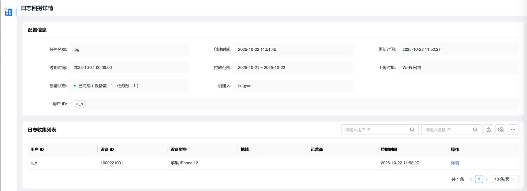Click the export upload icon button
Image resolution: width=527 pixels, height=191 pixels.
[x=489, y=129]
